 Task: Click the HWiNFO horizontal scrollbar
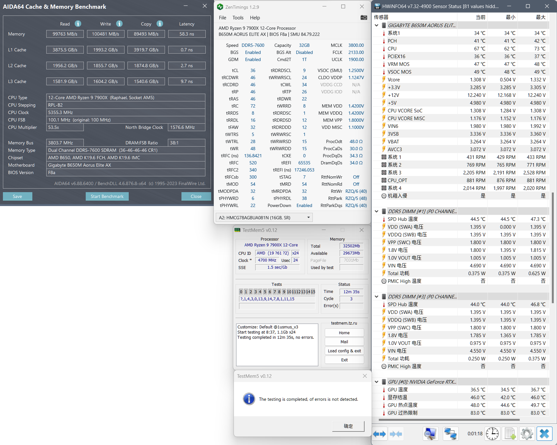pos(449,420)
